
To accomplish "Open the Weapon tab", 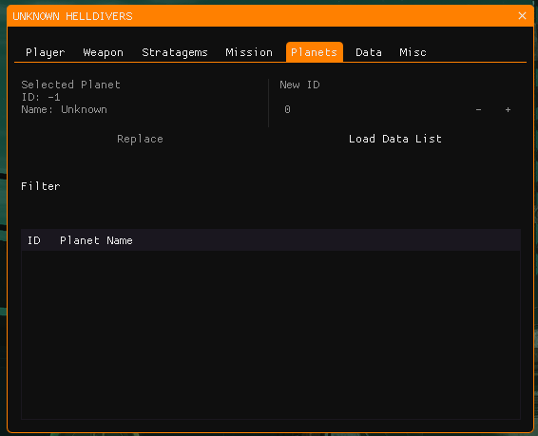I will click(x=103, y=52).
